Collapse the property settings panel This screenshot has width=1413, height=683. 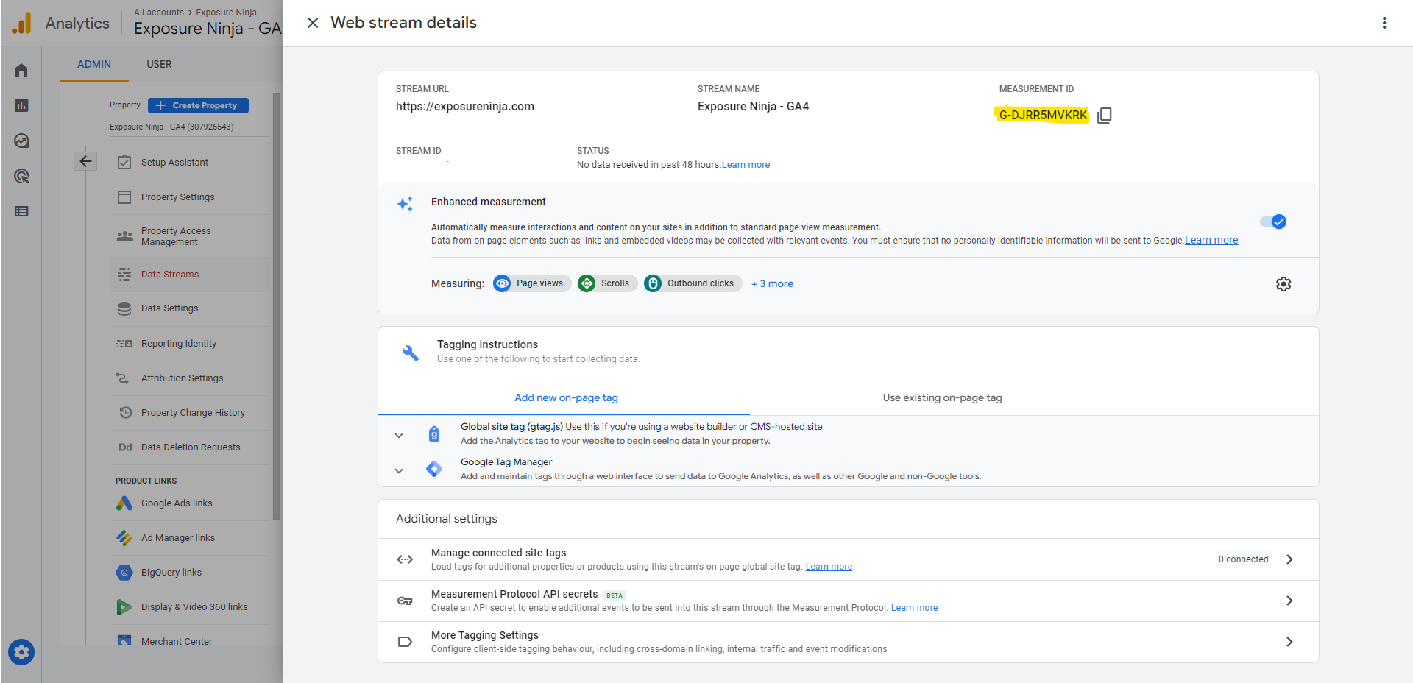85,160
